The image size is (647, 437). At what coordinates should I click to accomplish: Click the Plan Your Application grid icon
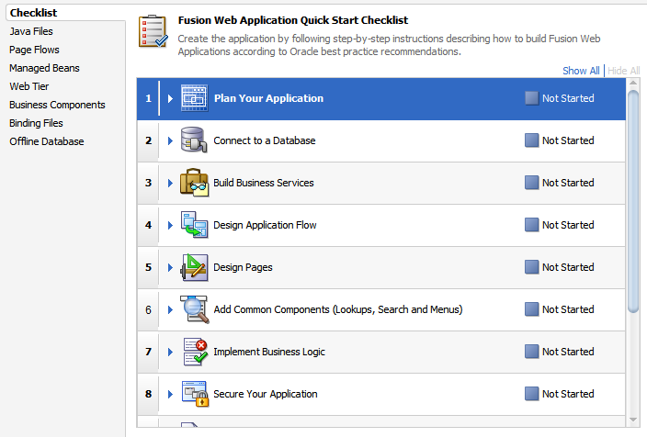tap(194, 98)
